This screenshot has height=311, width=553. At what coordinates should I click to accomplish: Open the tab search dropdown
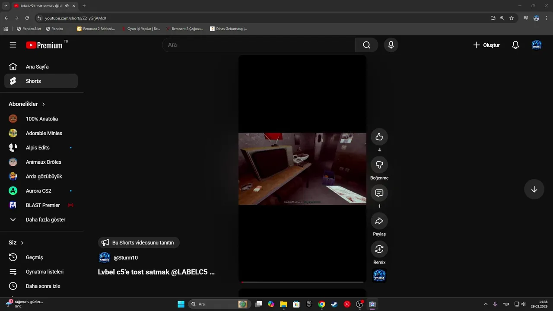pyautogui.click(x=6, y=6)
